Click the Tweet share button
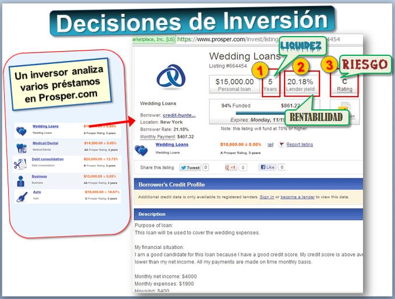395x299 pixels. (x=190, y=168)
